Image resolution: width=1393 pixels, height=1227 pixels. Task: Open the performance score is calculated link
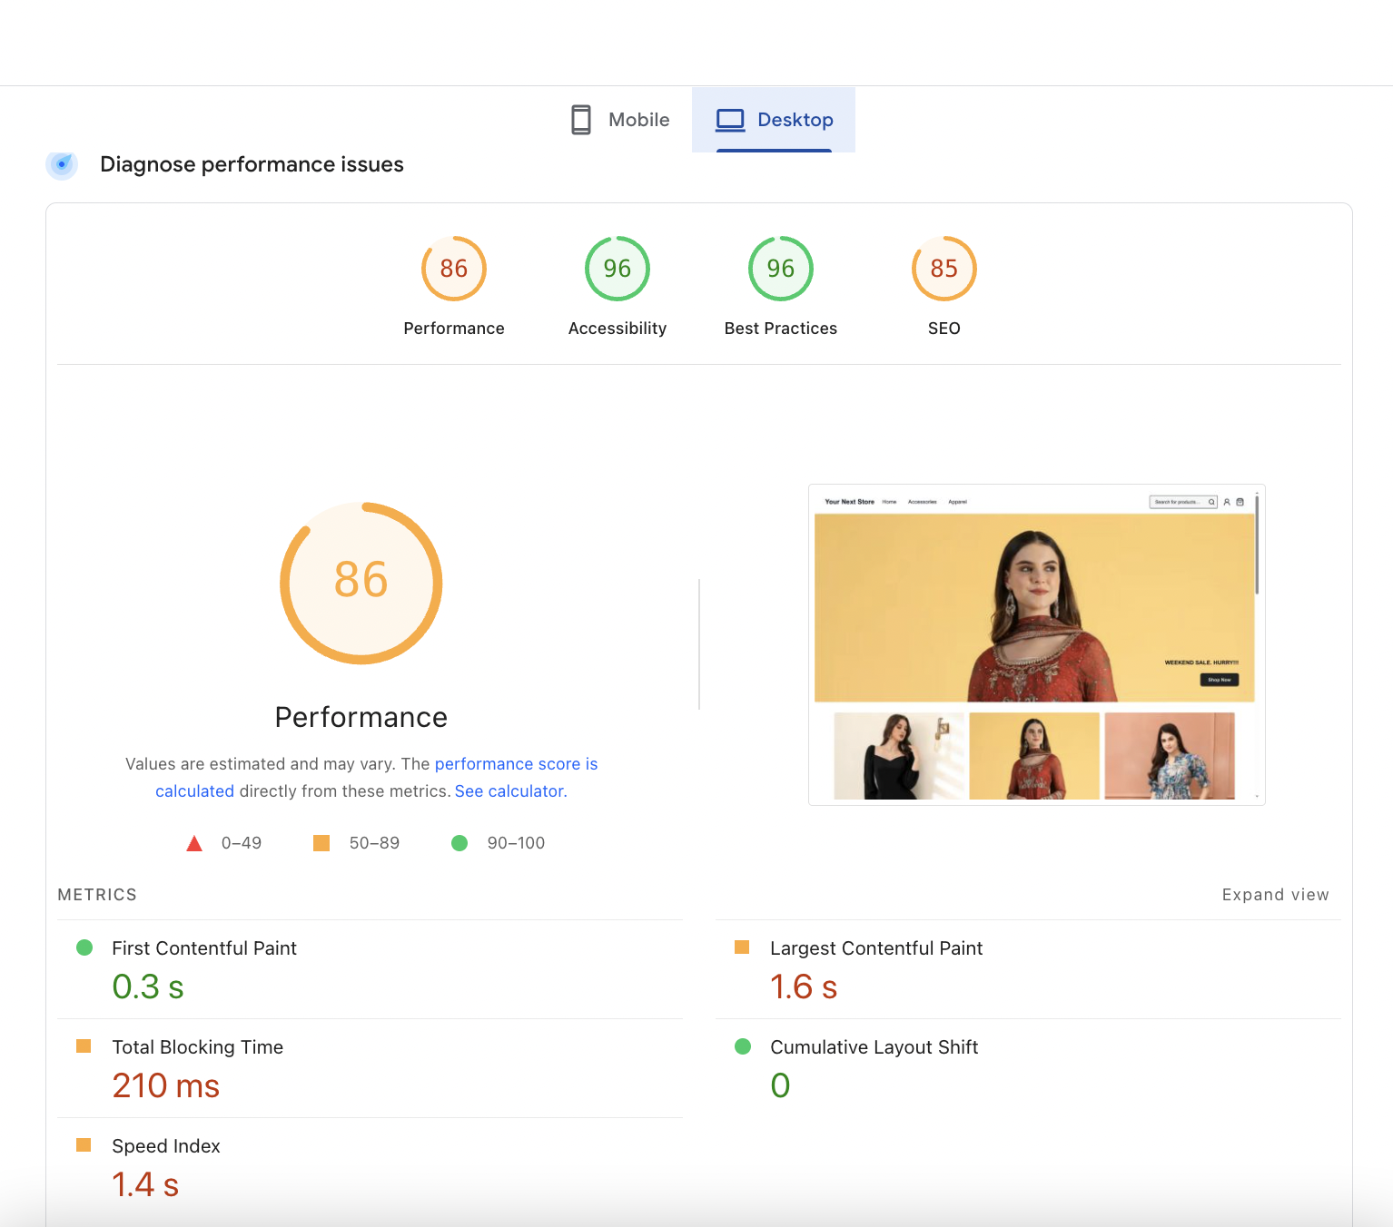tap(516, 764)
